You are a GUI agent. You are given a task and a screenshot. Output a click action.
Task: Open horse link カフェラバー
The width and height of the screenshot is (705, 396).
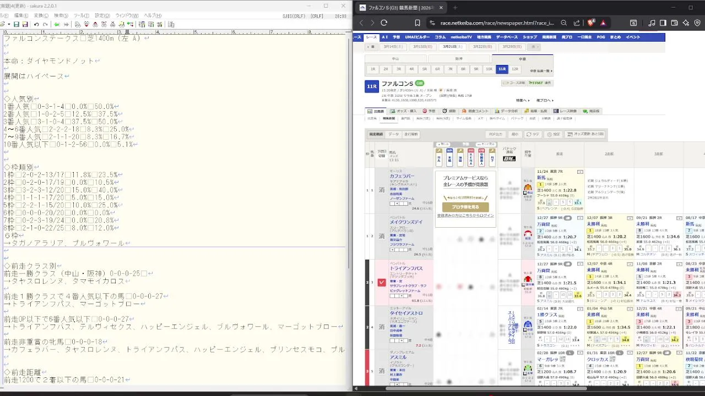point(402,177)
